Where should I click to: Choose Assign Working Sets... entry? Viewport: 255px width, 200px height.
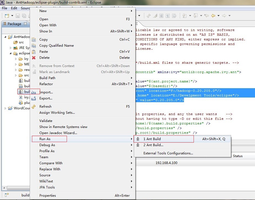[83, 112]
